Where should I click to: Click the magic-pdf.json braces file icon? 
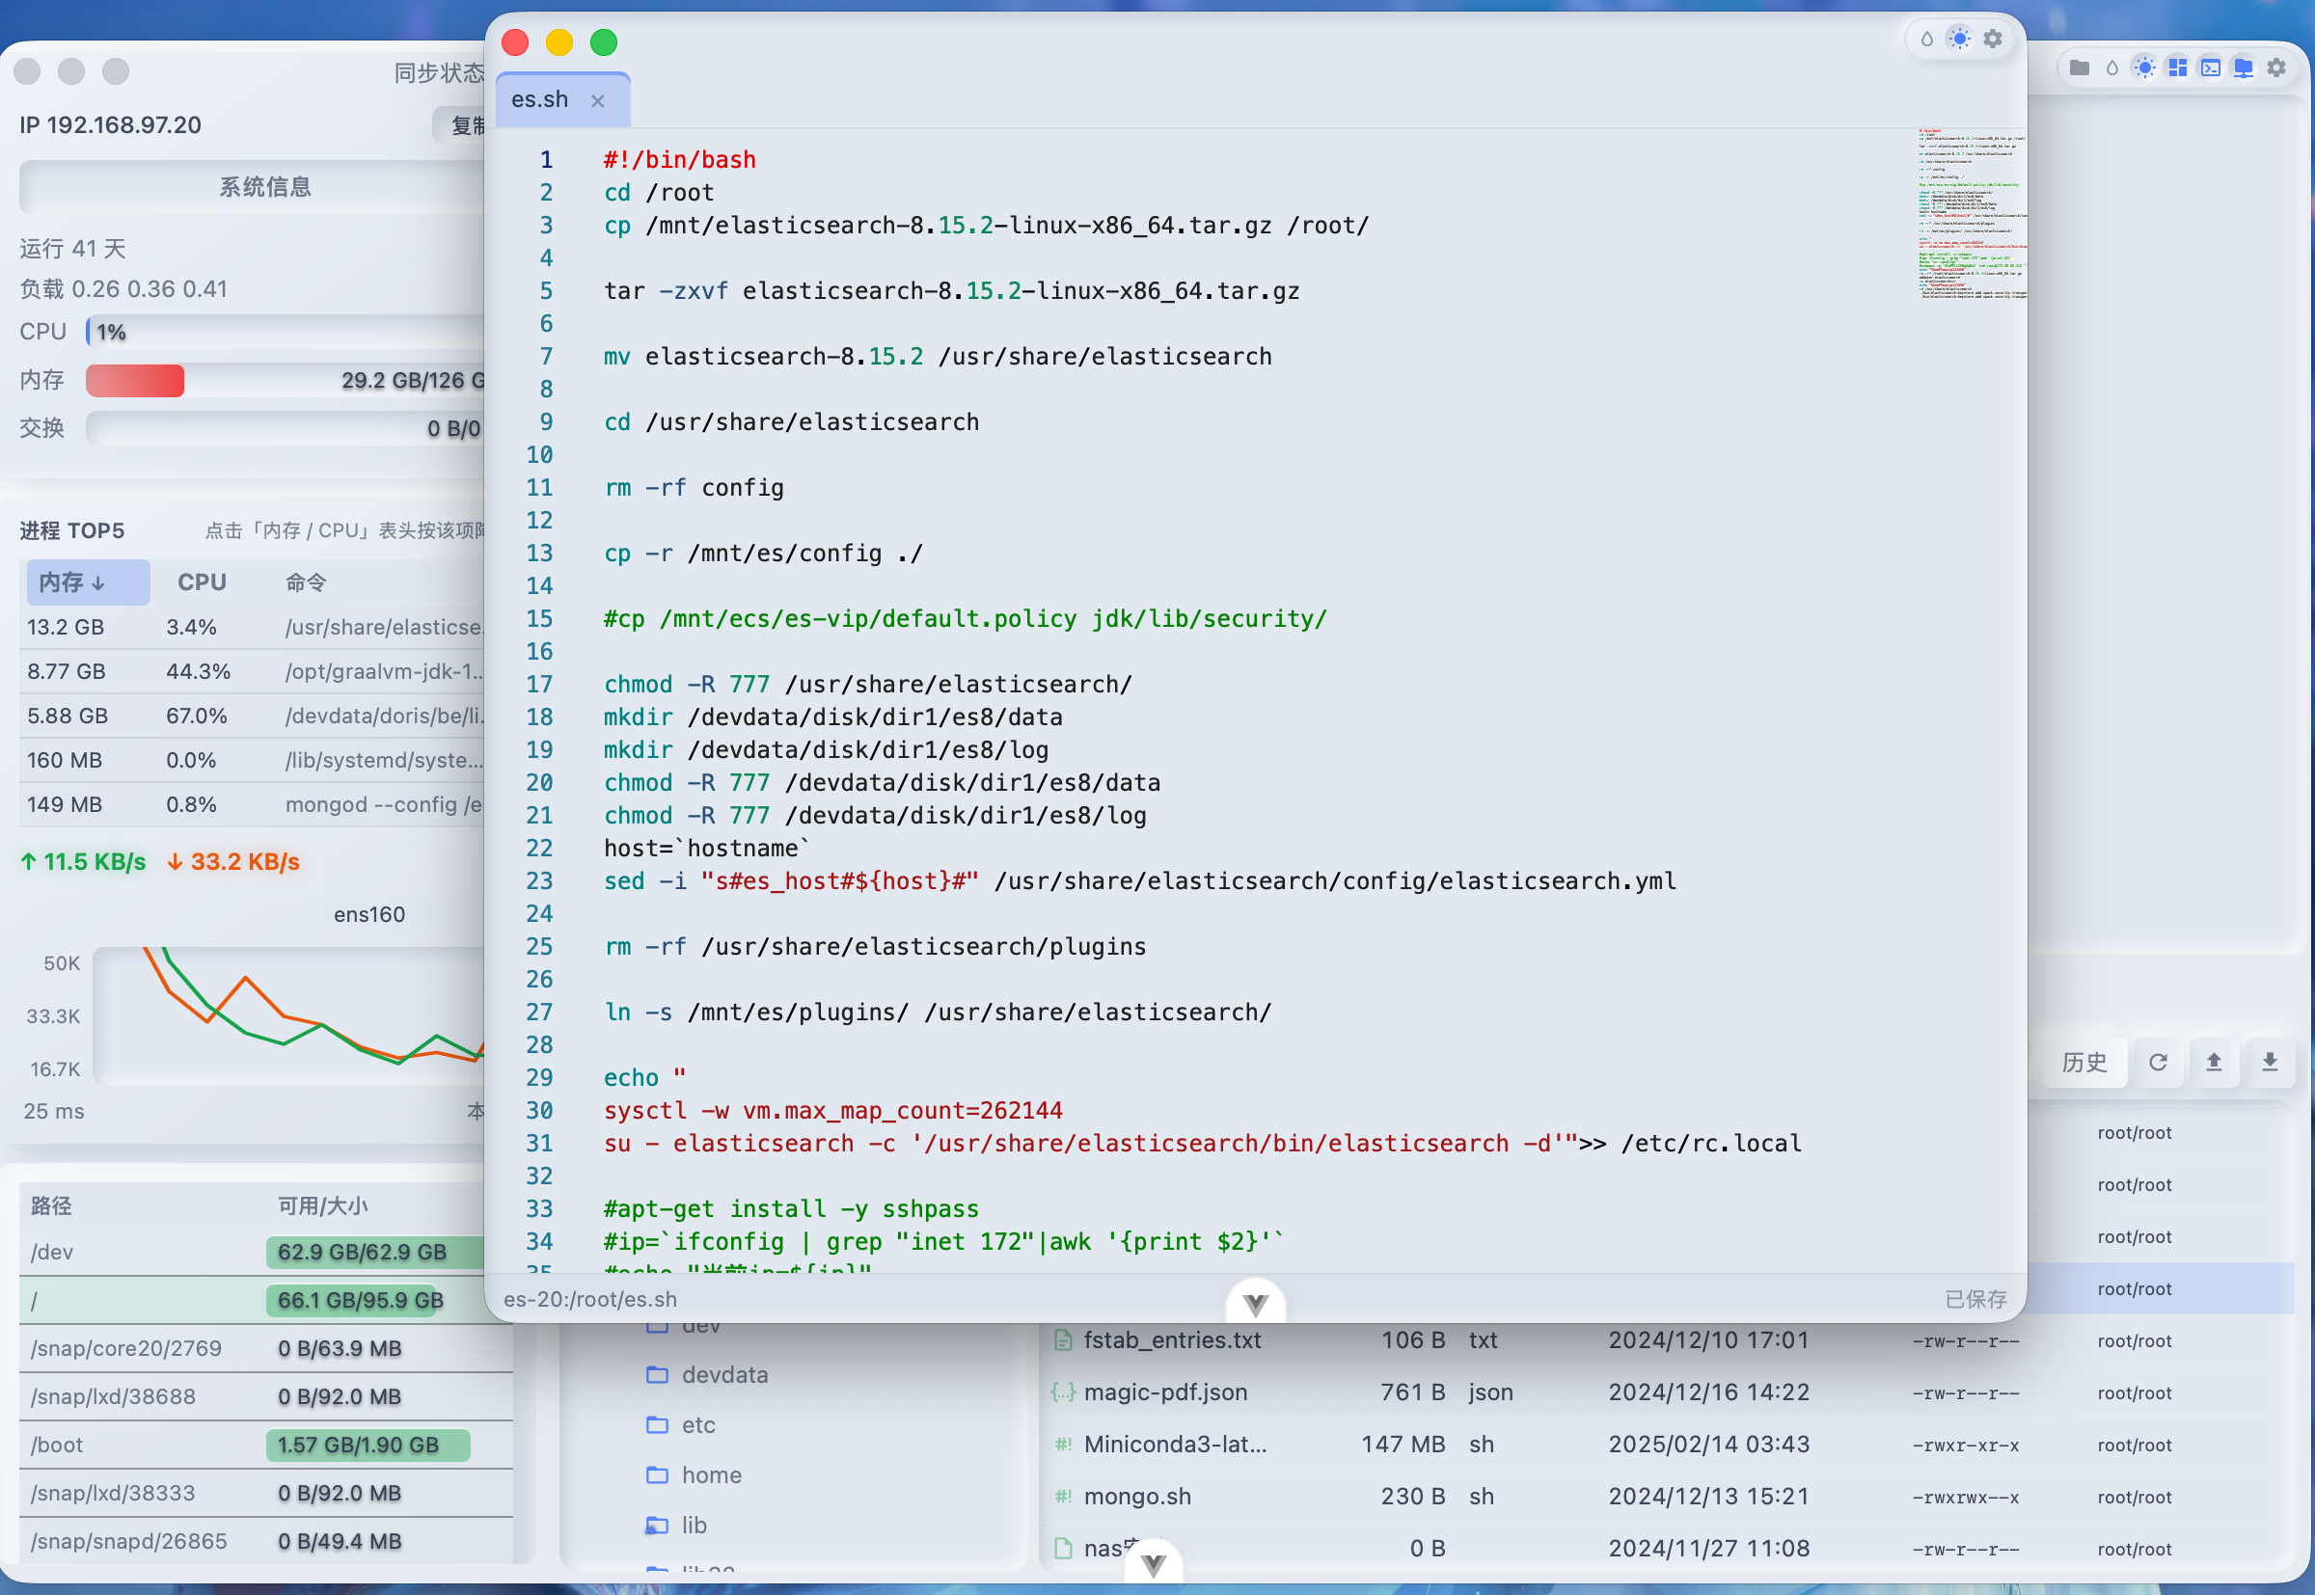pyautogui.click(x=1064, y=1392)
